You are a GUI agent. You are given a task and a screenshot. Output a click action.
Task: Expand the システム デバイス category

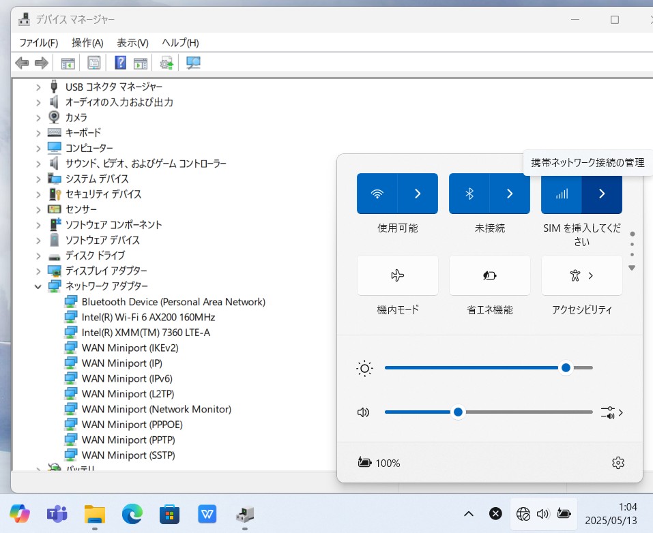pyautogui.click(x=38, y=179)
